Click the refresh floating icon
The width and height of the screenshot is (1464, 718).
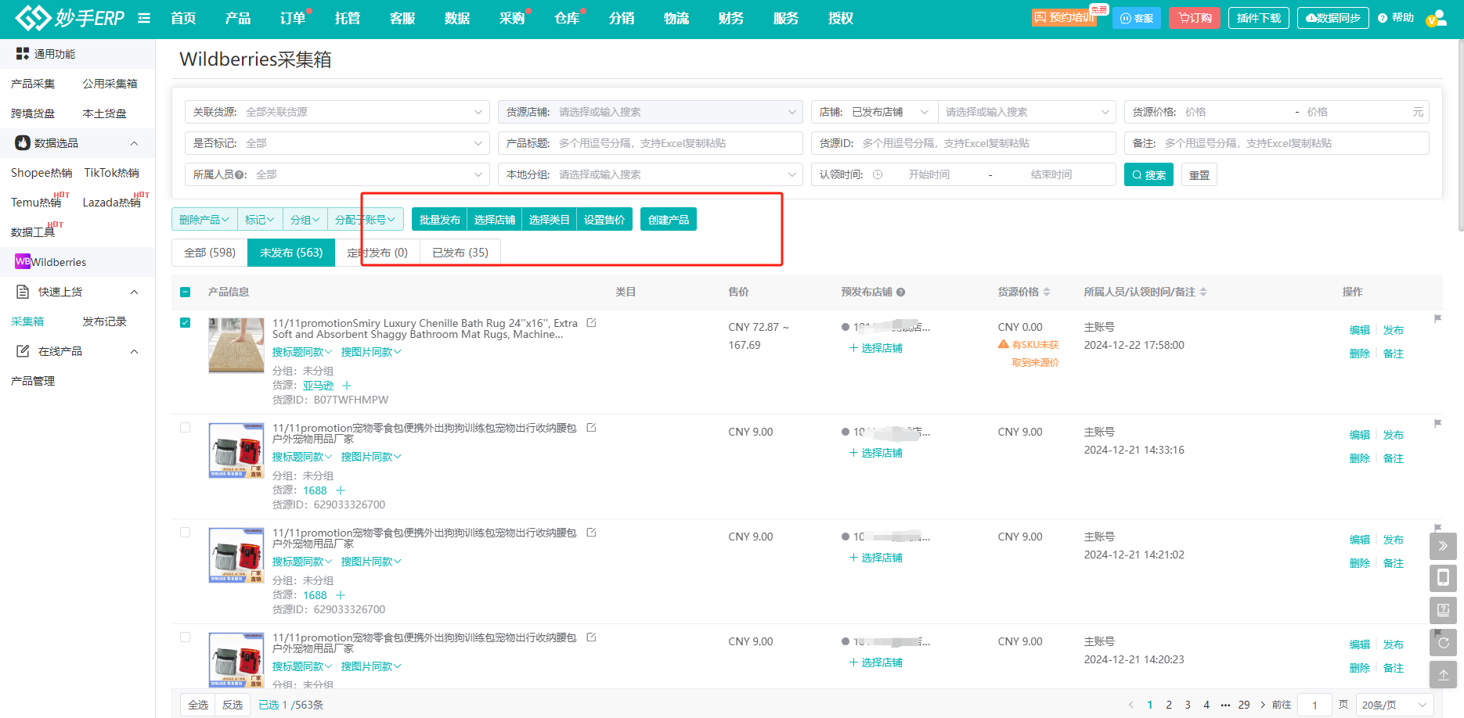coord(1443,642)
